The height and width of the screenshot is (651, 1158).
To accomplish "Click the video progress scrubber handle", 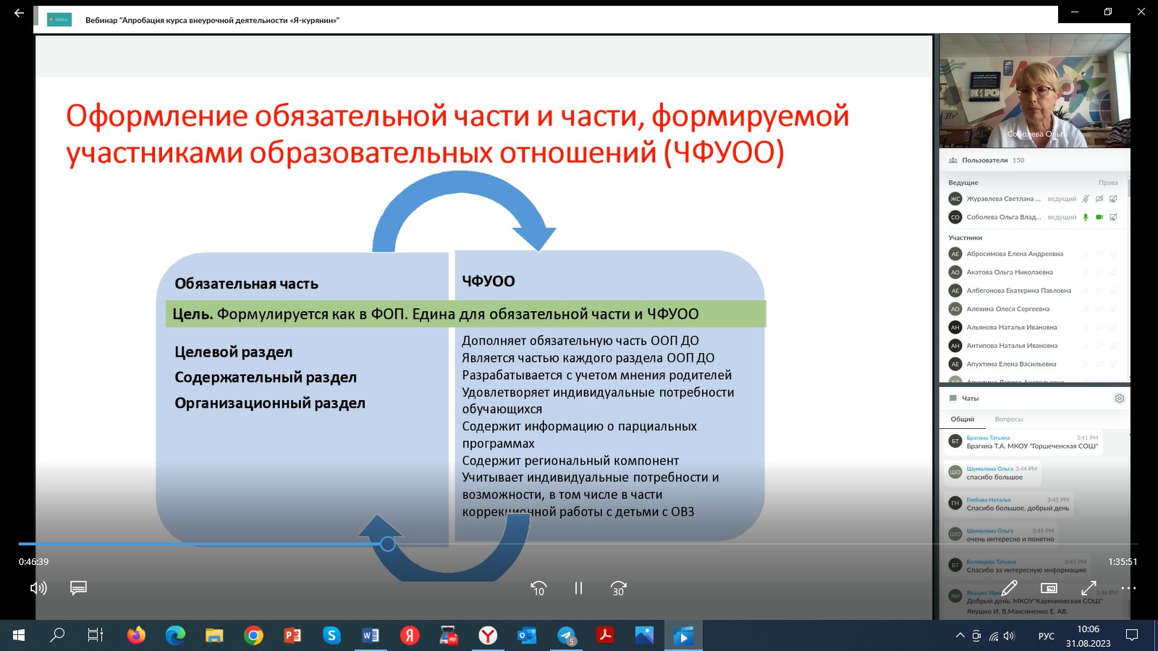I will point(388,544).
